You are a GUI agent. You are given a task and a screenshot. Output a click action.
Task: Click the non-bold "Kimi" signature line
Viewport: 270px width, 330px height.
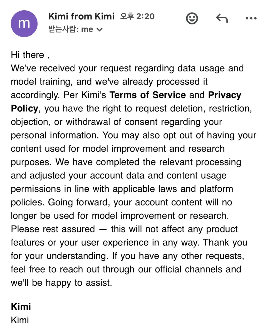coord(20,320)
